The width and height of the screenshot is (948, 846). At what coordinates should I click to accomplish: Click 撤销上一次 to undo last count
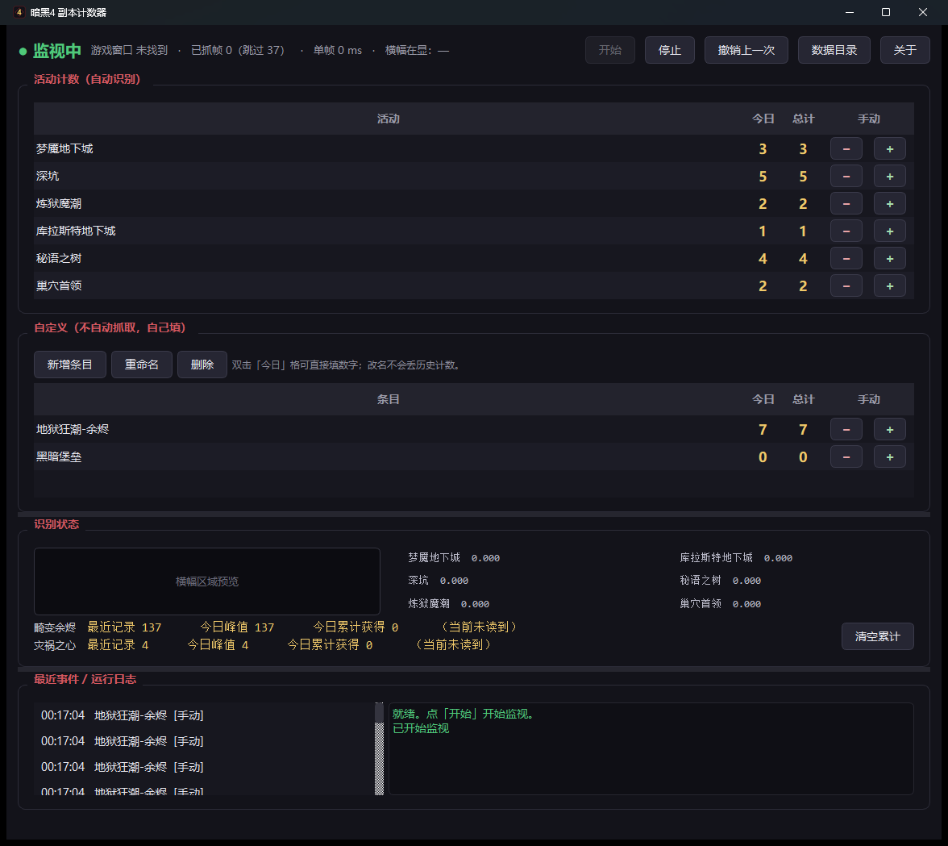tap(746, 50)
